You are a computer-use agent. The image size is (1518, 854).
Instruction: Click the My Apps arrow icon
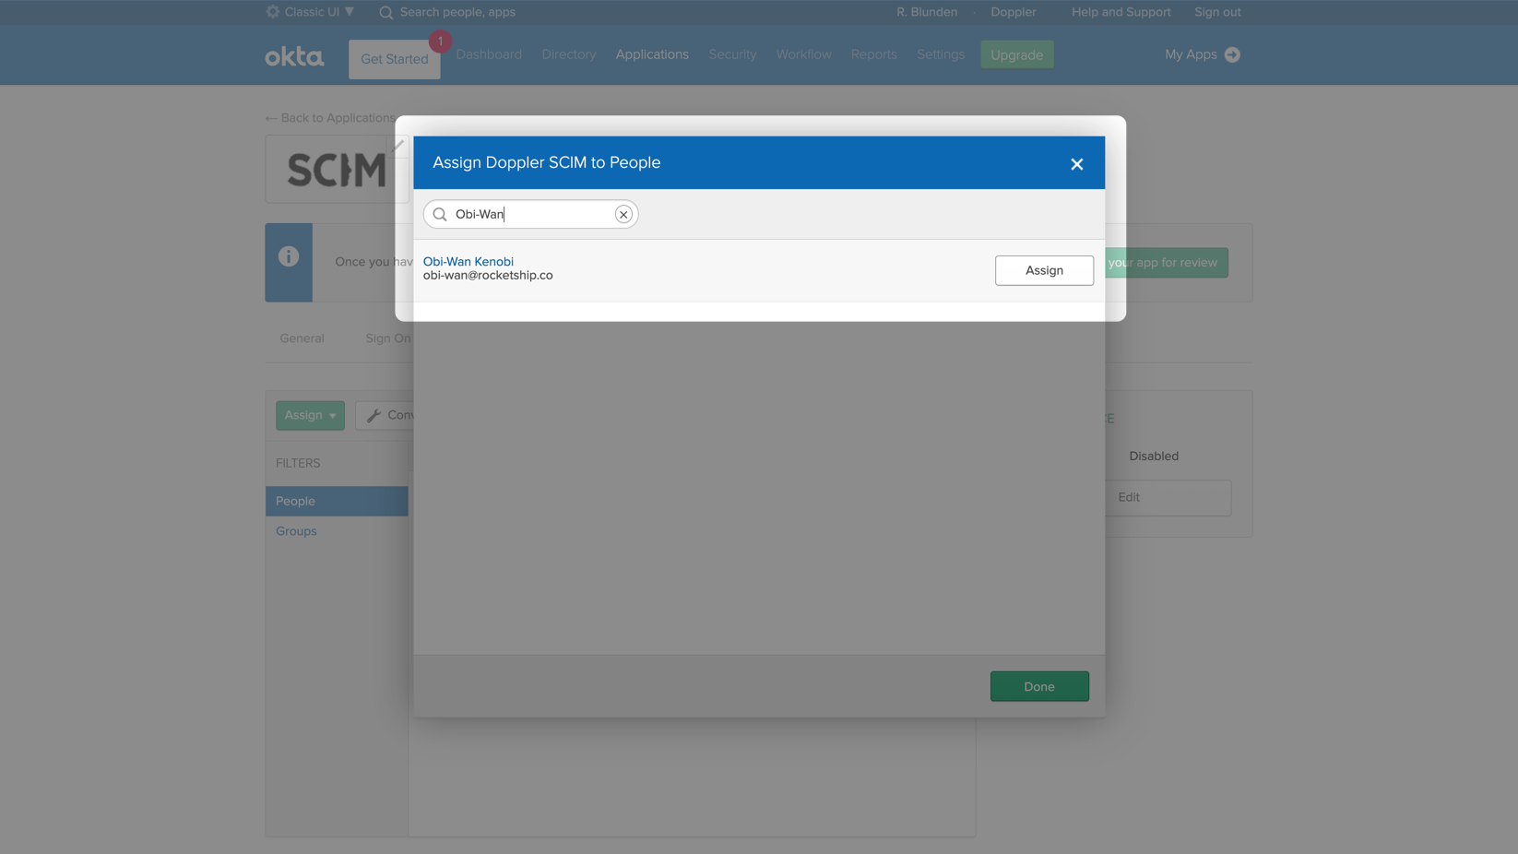(1232, 54)
